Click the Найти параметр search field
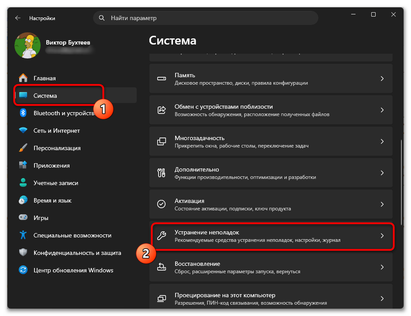 coord(205,18)
